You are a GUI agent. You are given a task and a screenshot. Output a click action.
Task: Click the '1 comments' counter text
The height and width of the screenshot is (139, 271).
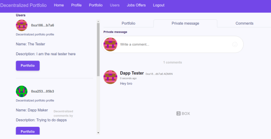pyautogui.click(x=173, y=62)
